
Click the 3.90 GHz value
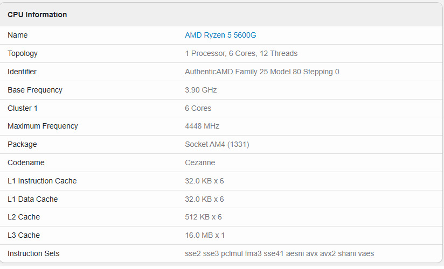pos(201,90)
